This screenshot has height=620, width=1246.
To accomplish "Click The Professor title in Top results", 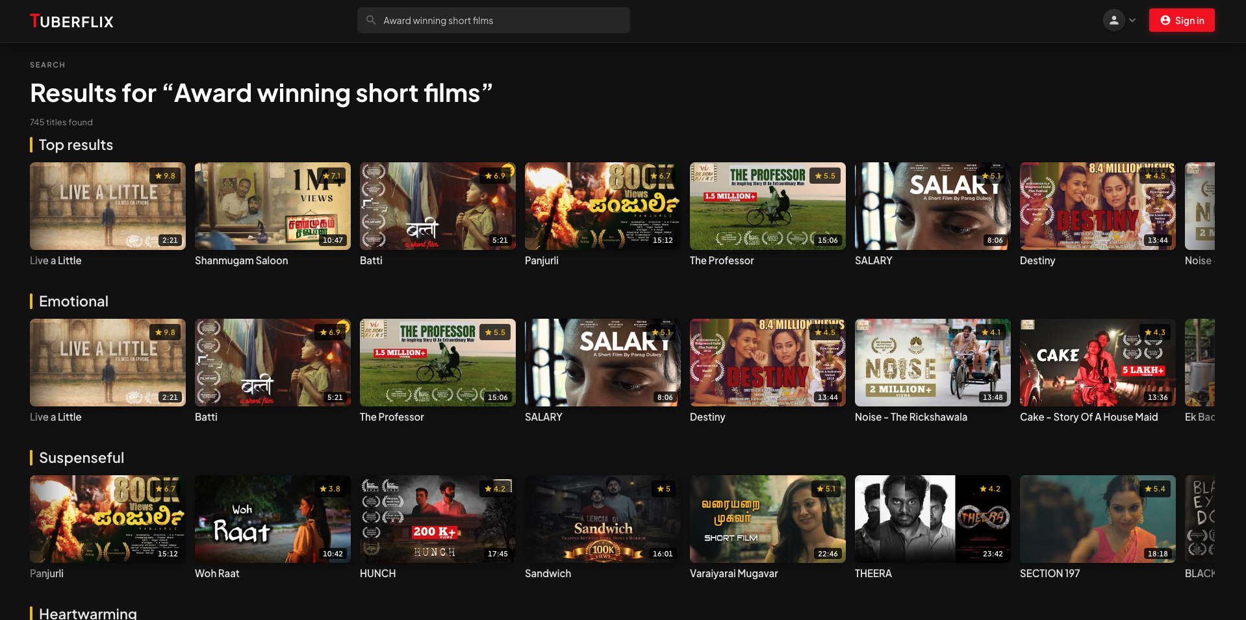I will pyautogui.click(x=722, y=260).
